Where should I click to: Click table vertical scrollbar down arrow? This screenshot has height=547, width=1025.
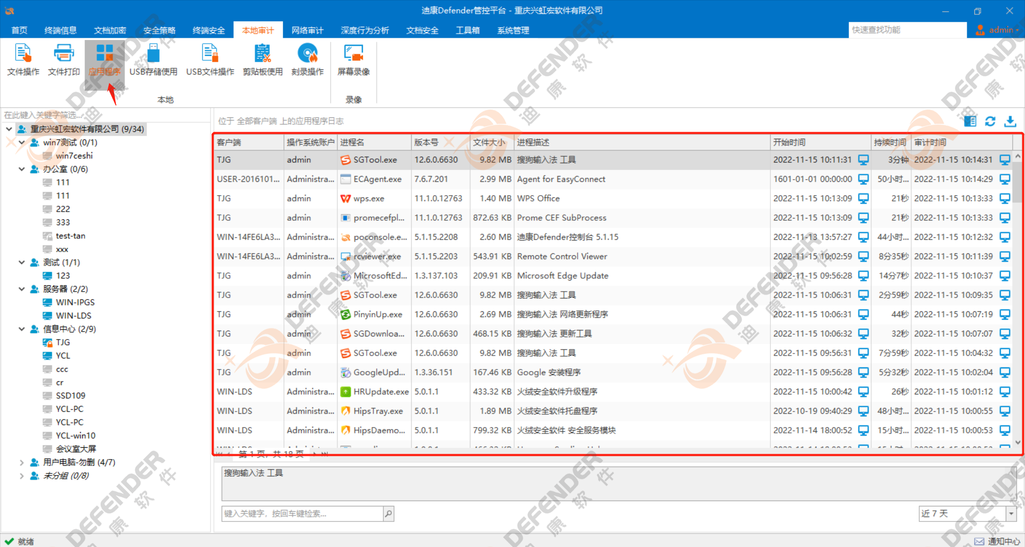click(1018, 442)
